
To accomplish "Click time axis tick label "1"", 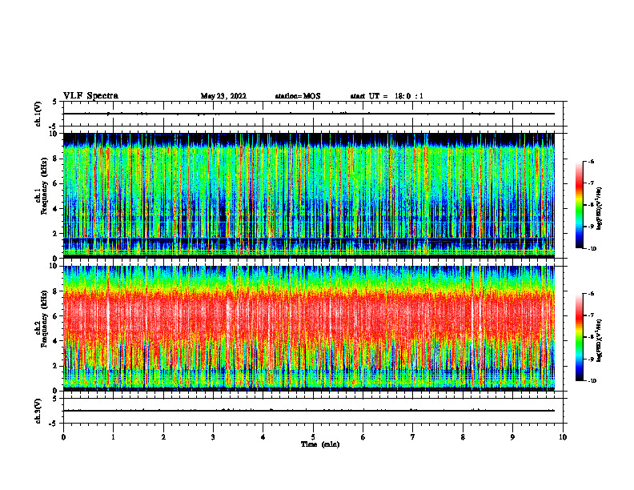I will click(x=113, y=437).
